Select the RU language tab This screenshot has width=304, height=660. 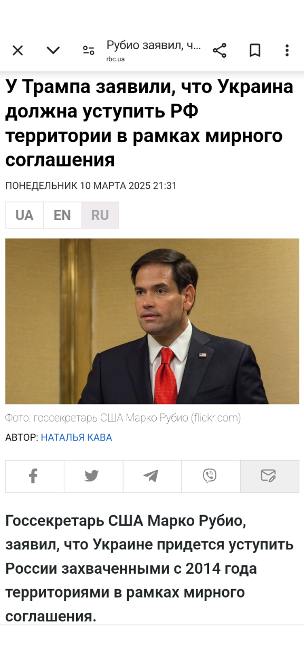click(x=100, y=215)
